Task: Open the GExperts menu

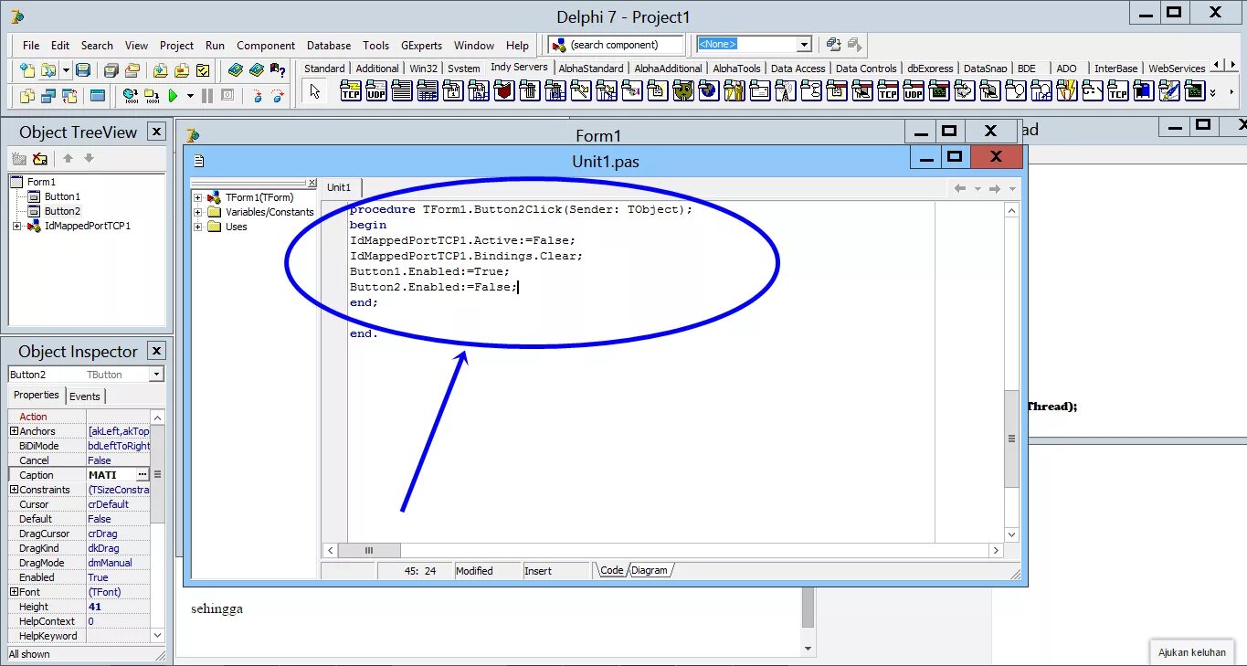Action: (x=421, y=45)
